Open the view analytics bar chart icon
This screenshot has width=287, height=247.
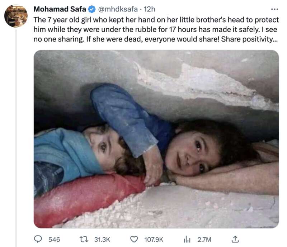187,239
